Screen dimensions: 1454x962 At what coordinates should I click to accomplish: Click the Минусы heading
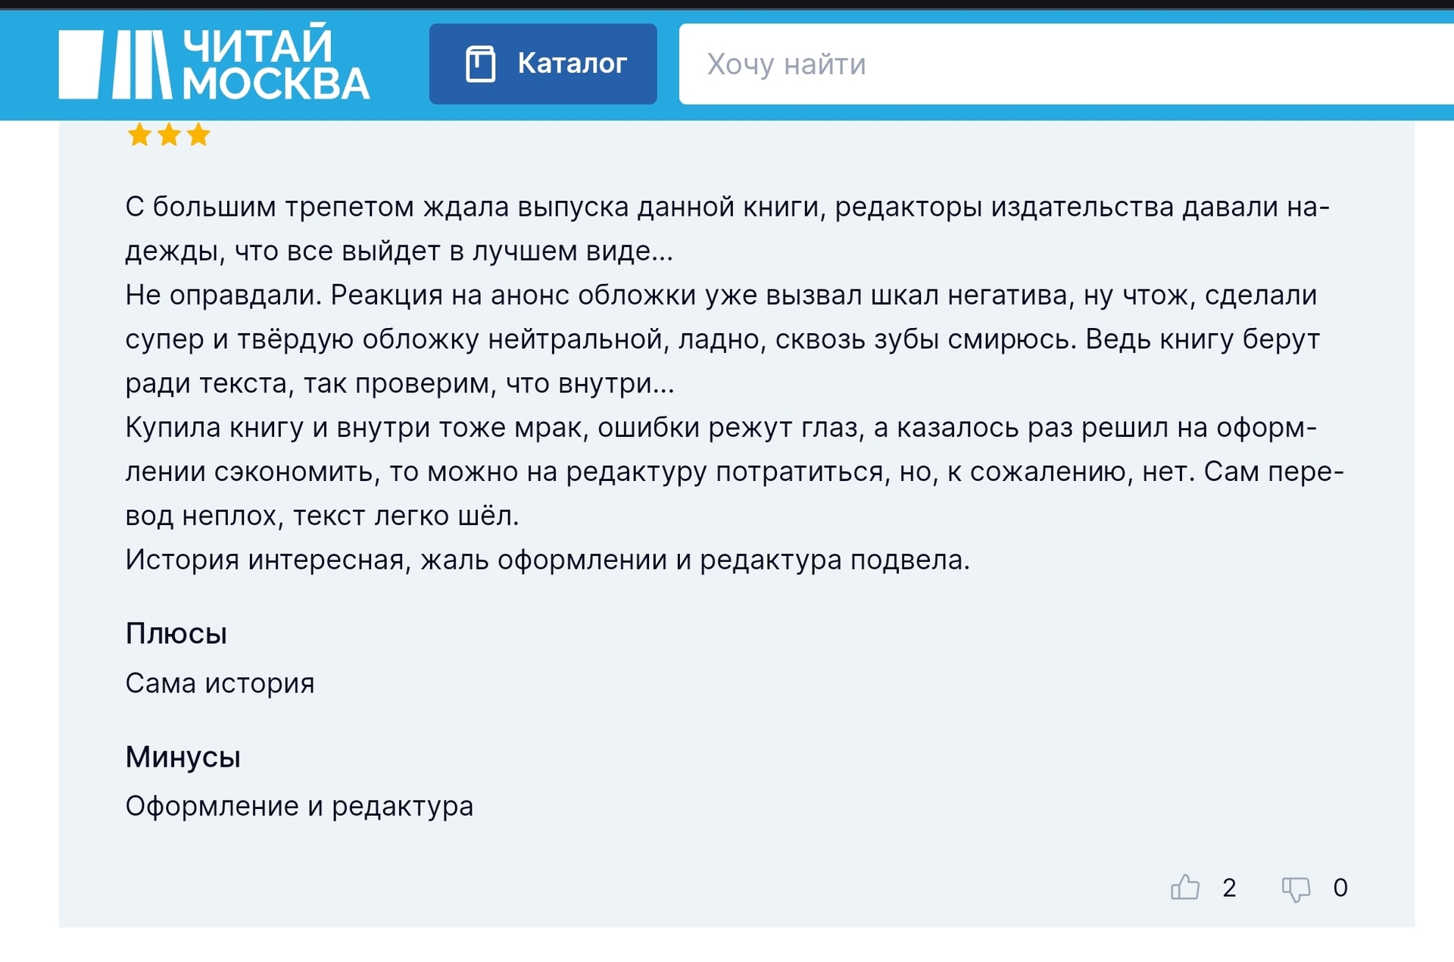click(183, 757)
